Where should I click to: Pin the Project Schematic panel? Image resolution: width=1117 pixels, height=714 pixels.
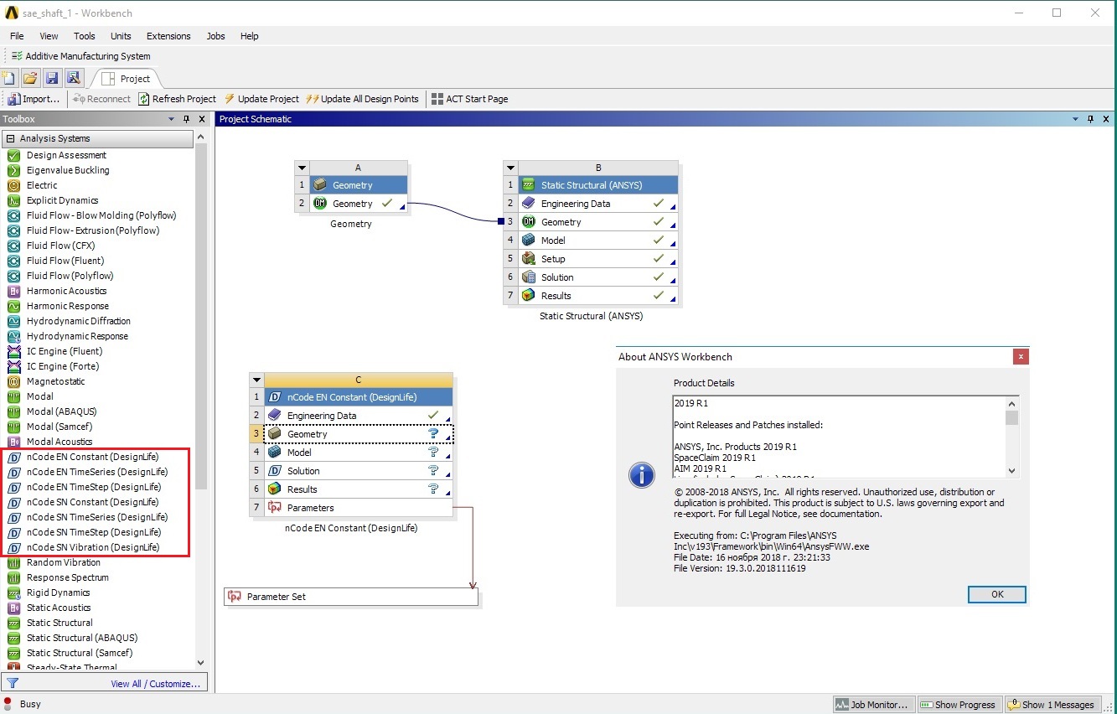(x=1091, y=119)
